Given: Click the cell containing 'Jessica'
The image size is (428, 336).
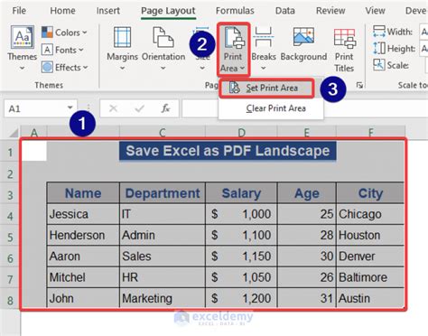Looking at the screenshot, I should click(x=83, y=214).
